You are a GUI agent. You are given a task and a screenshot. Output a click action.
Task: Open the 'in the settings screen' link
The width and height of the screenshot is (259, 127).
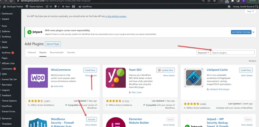[116, 16]
